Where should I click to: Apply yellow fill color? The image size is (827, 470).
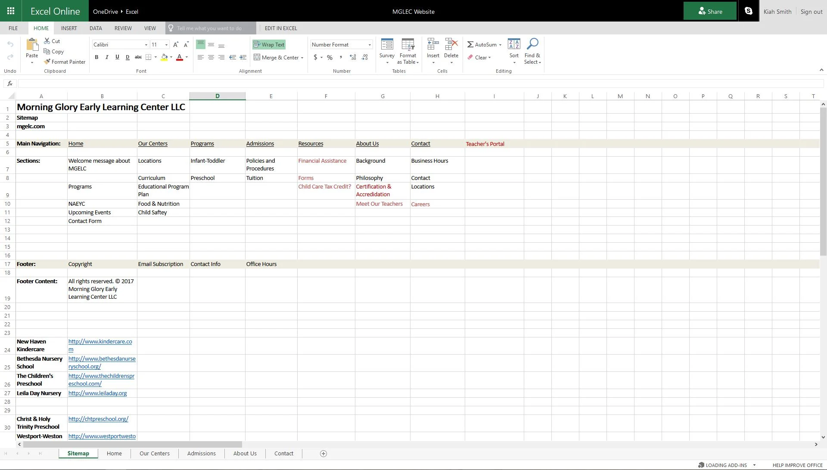[164, 57]
